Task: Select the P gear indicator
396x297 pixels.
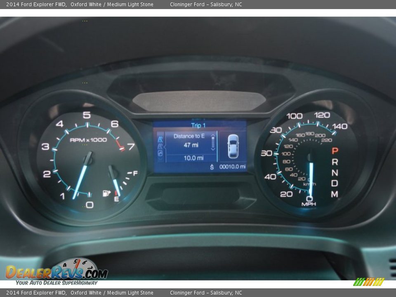Action: point(335,151)
